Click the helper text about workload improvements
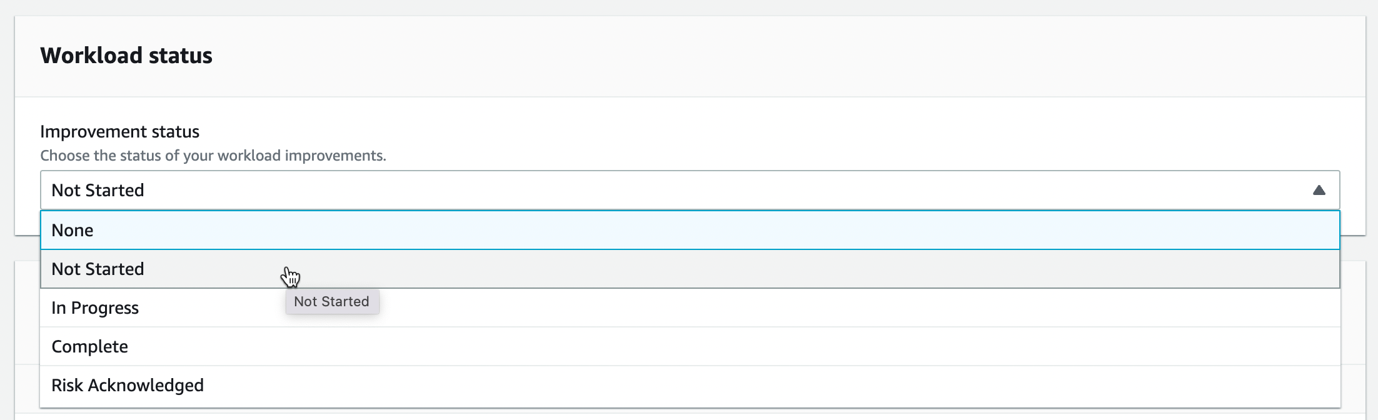Screen dimensions: 1378x420 pos(213,156)
